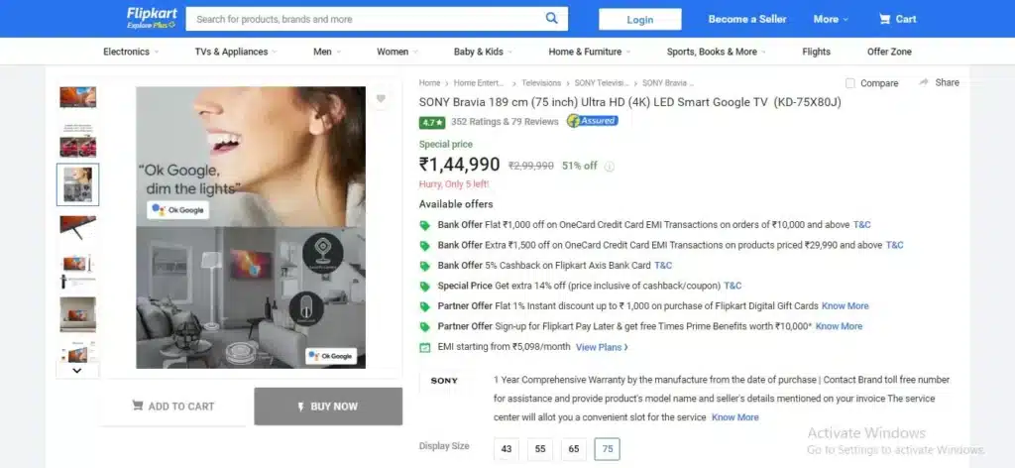Click the tag icon beside Special Price offer

pyautogui.click(x=424, y=287)
